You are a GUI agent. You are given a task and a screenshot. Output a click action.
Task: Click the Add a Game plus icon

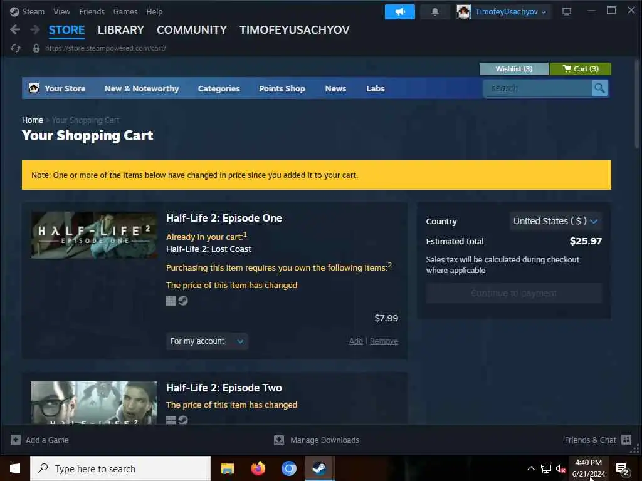pyautogui.click(x=16, y=440)
